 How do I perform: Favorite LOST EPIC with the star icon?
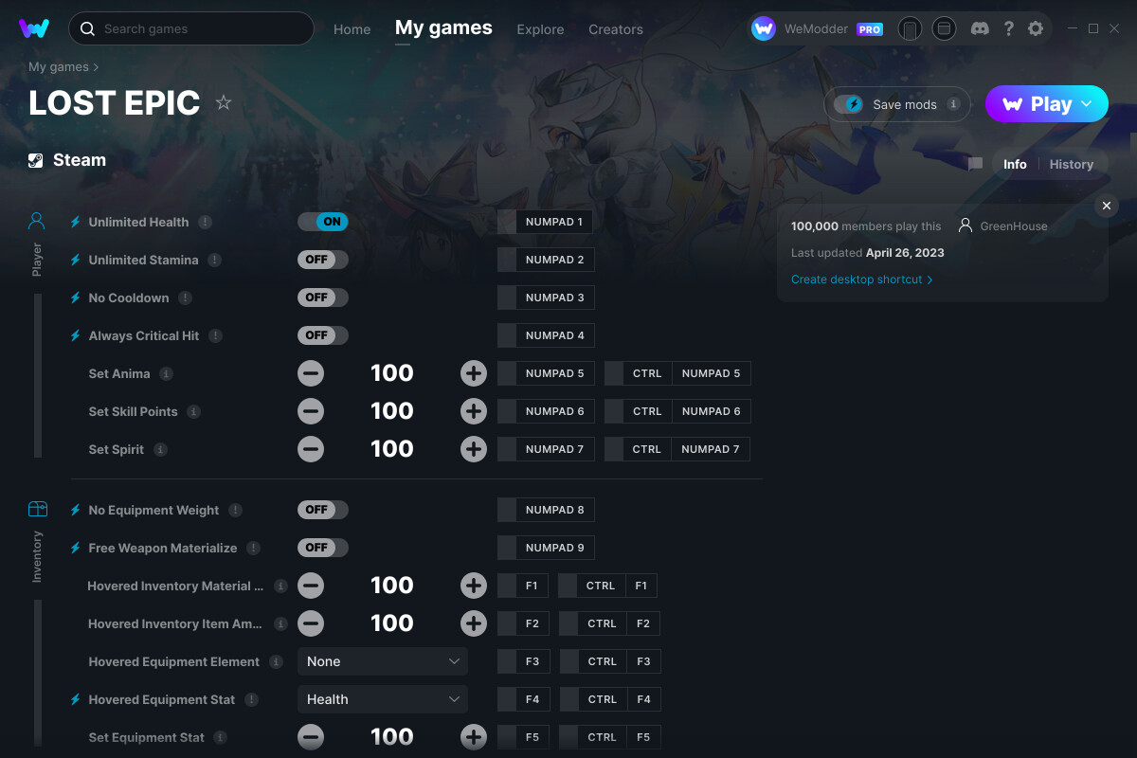(x=224, y=102)
